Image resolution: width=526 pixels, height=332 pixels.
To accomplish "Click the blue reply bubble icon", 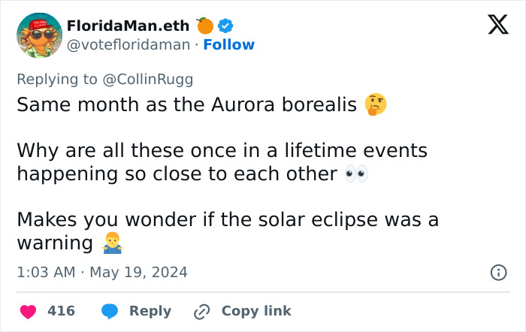I will tap(109, 311).
